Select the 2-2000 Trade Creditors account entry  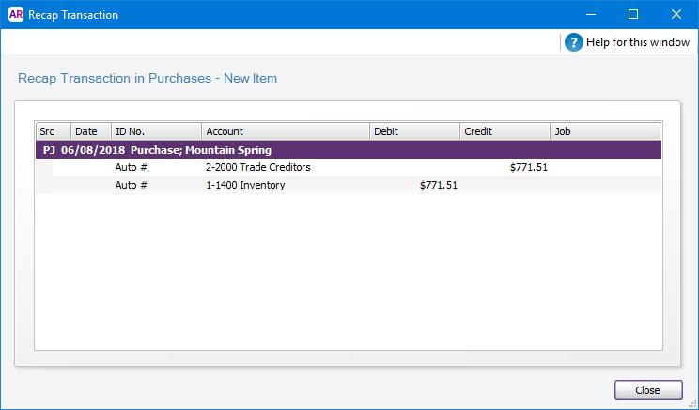click(257, 168)
